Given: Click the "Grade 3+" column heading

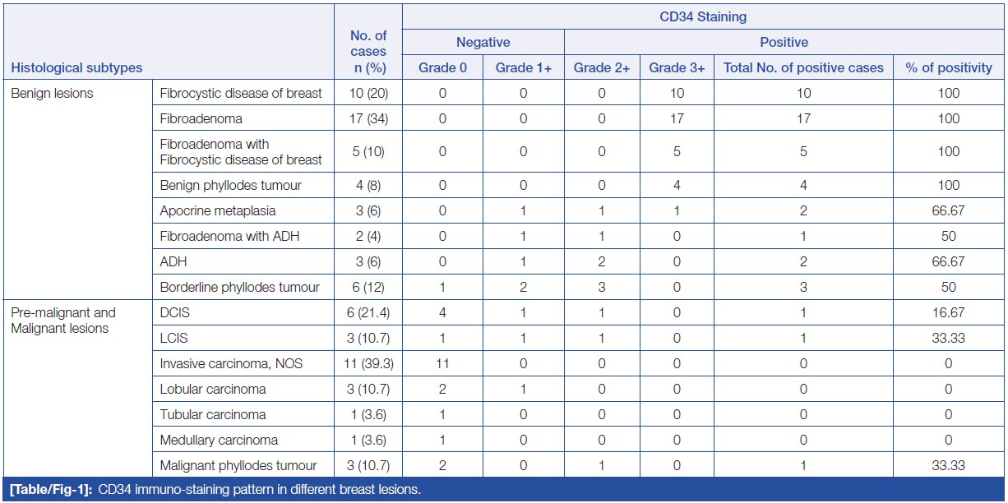Looking at the screenshot, I should point(677,67).
